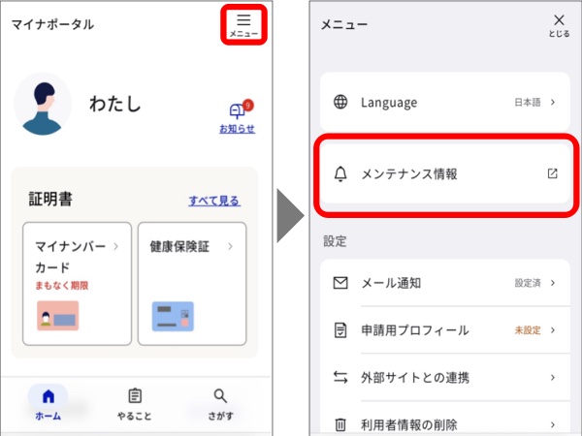Click the arrows 外部サイトとの連携 icon
The height and width of the screenshot is (436, 582).
tap(340, 377)
